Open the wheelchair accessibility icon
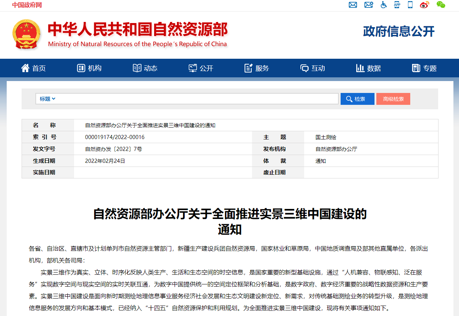 coord(383,5)
